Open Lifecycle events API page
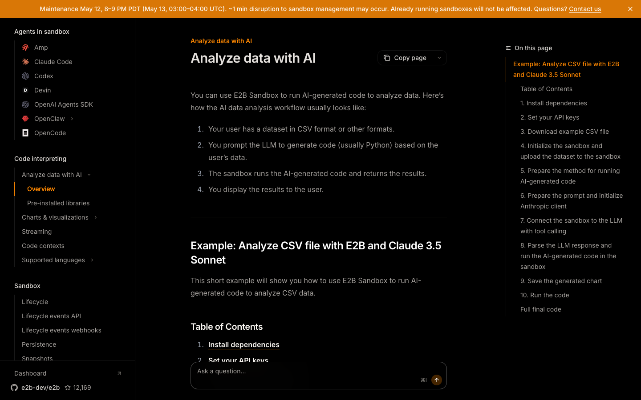 tap(51, 316)
